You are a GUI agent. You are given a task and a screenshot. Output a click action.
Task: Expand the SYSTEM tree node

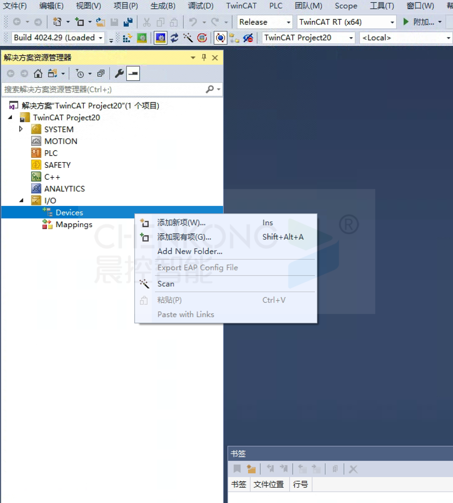(x=21, y=129)
